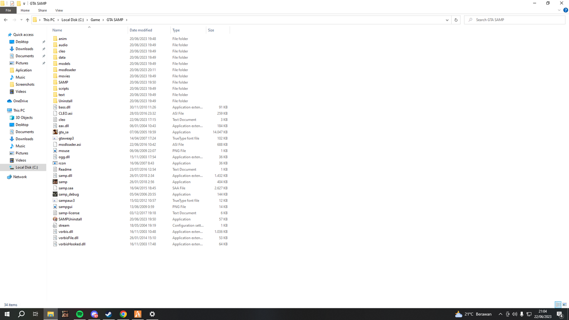This screenshot has height=320, width=569.
Task: Unpin Desktop from Quick access
Action: tap(44, 42)
